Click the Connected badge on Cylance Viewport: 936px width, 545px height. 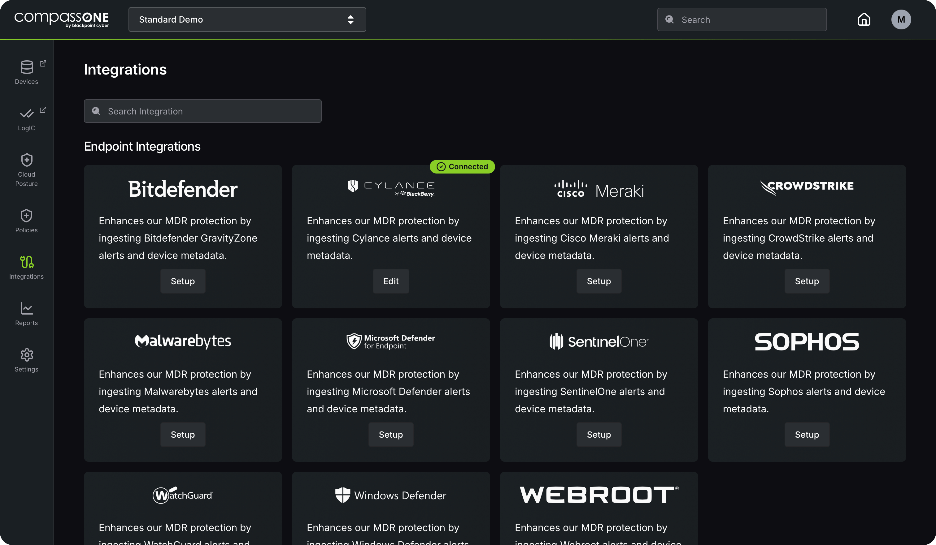point(462,167)
